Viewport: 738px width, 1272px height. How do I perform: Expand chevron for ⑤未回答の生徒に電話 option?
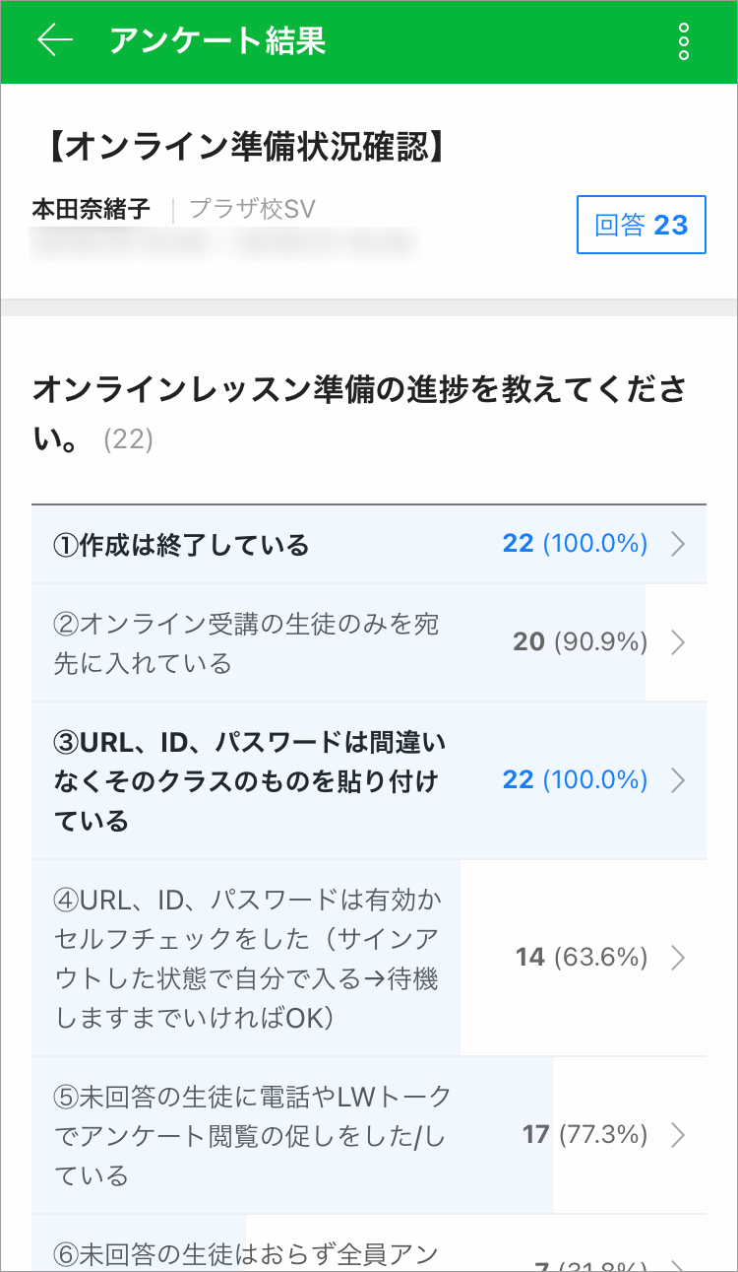pos(678,1135)
